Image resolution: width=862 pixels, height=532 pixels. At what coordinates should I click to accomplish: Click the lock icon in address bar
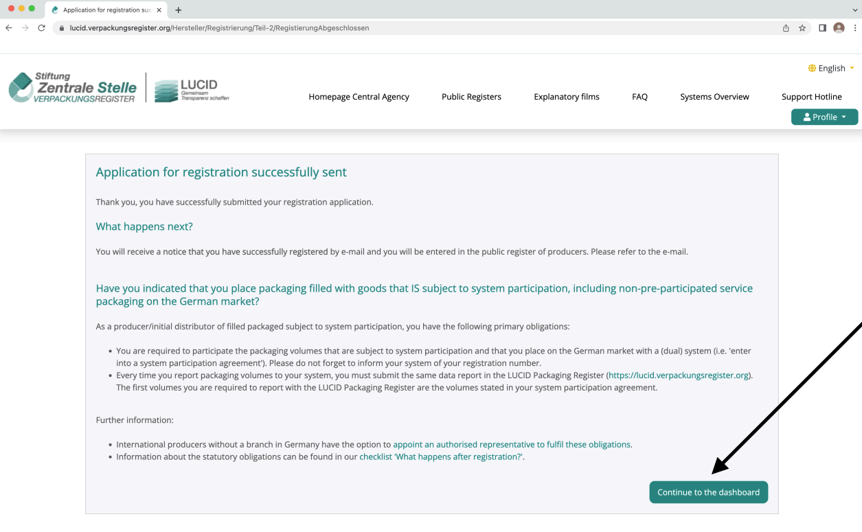click(x=62, y=28)
